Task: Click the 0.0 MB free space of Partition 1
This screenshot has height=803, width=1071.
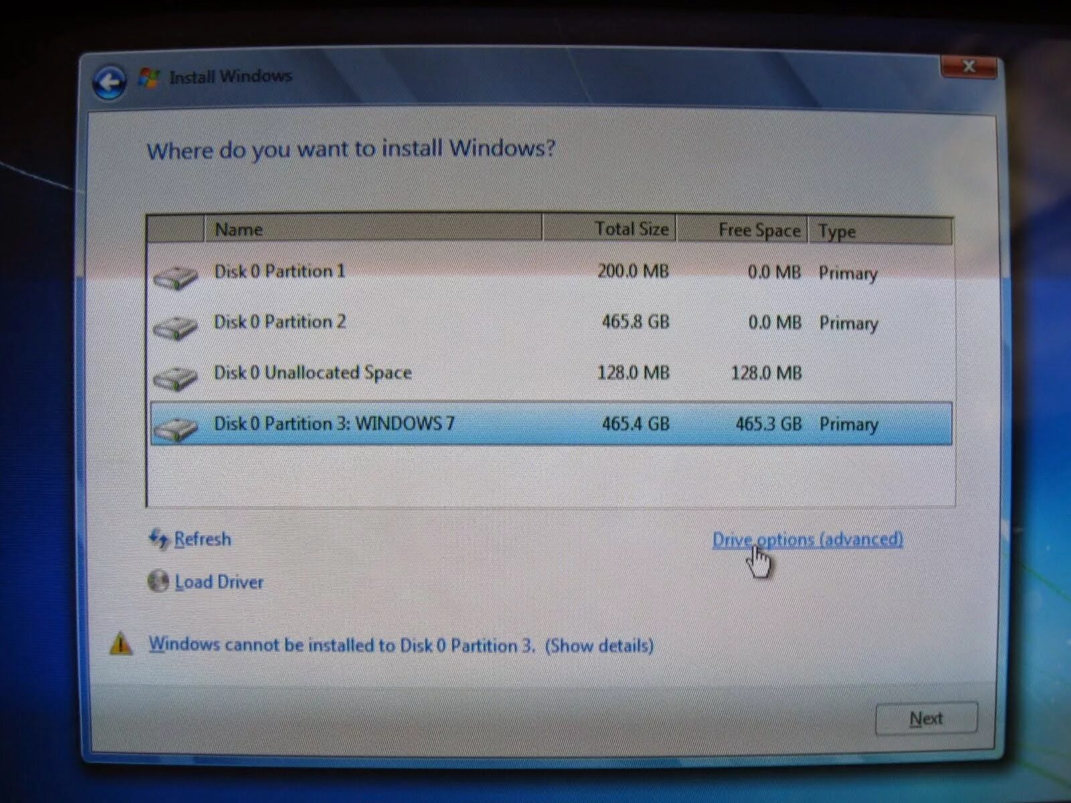Action: pos(774,272)
